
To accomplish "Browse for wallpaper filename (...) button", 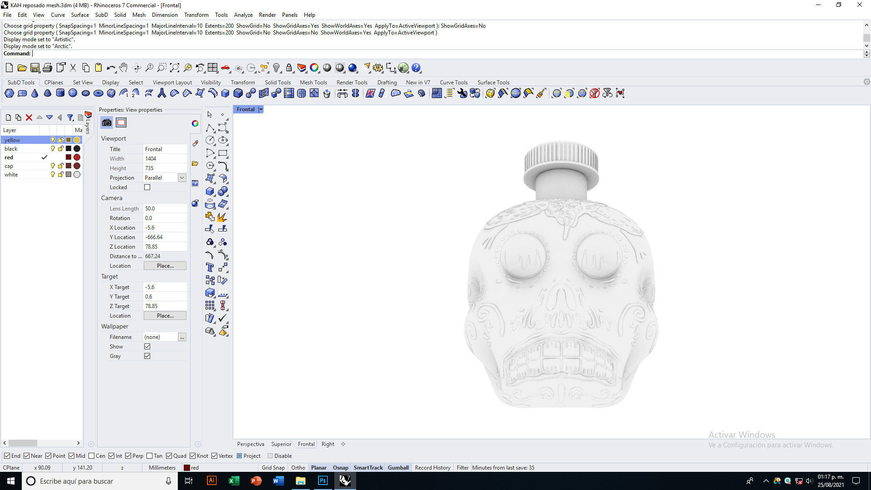I will 182,337.
